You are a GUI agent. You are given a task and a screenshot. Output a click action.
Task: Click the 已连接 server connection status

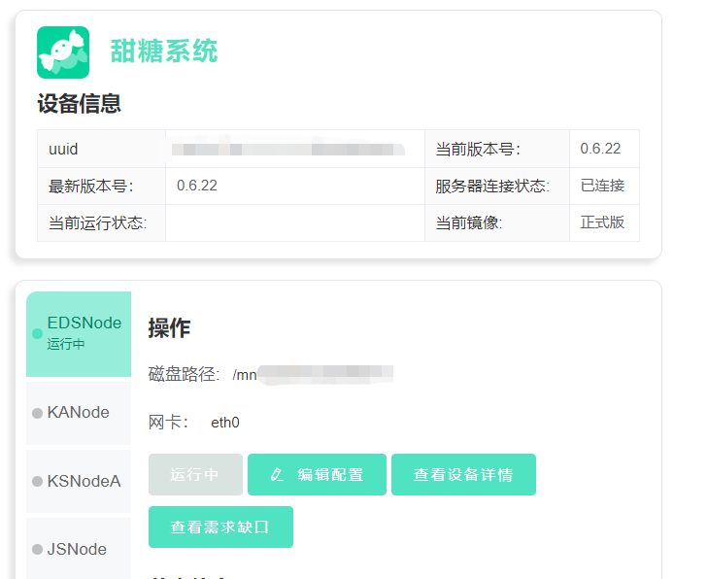[602, 186]
